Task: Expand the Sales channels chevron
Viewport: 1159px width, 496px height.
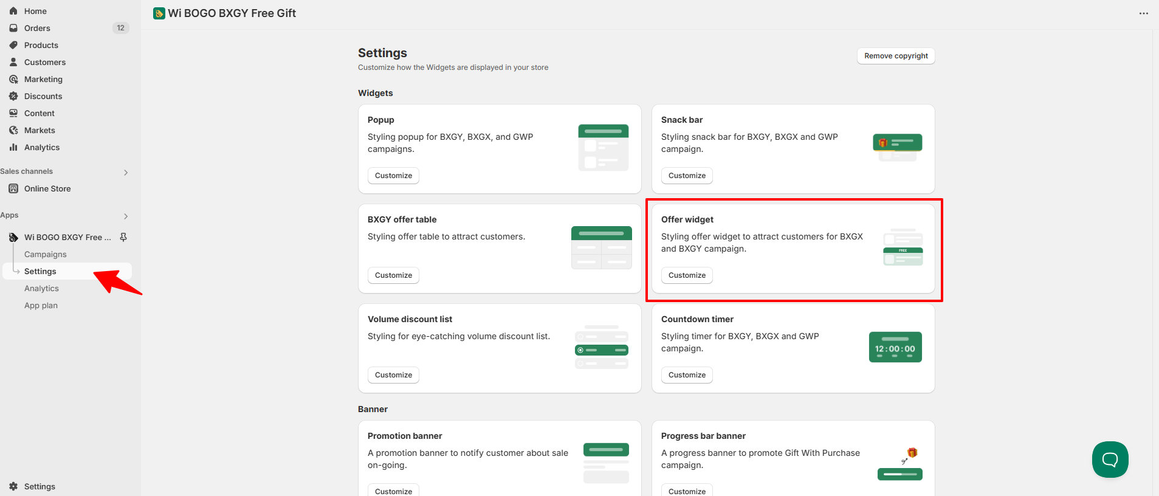Action: click(x=126, y=173)
